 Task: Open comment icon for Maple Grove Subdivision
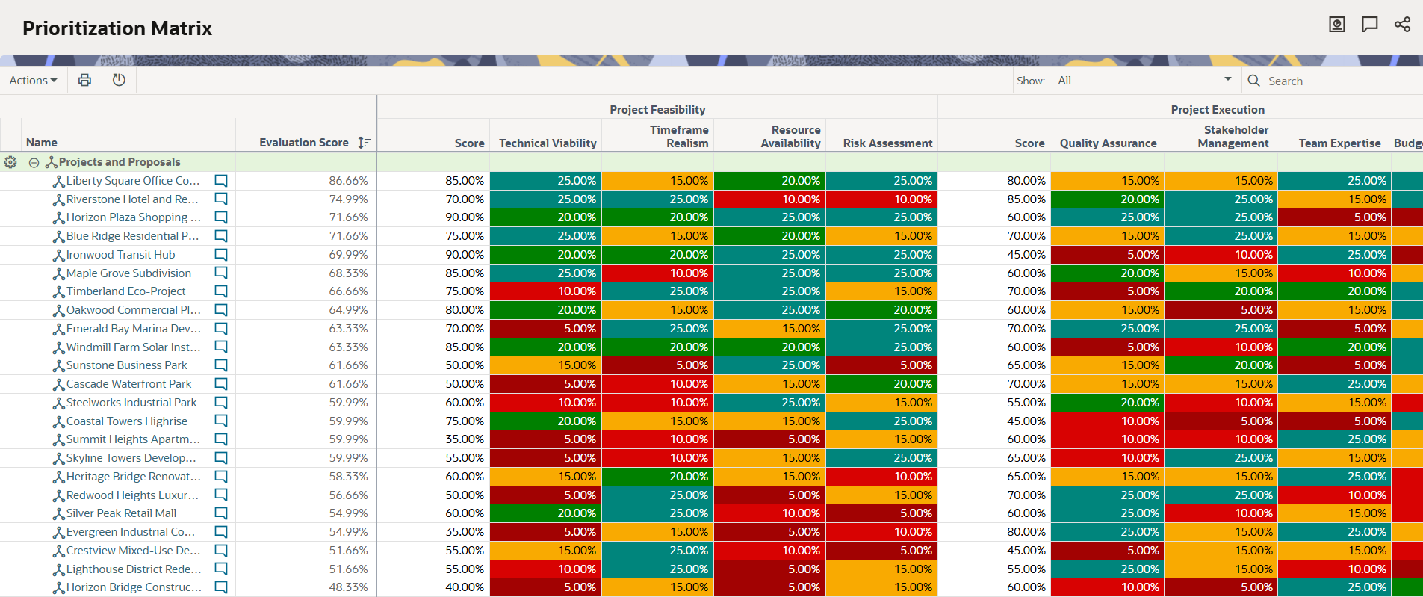(x=221, y=273)
